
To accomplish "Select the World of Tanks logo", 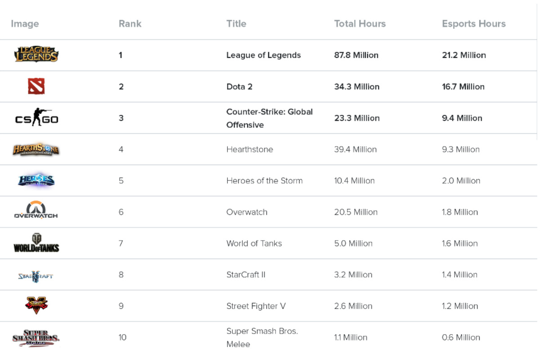I will point(36,243).
